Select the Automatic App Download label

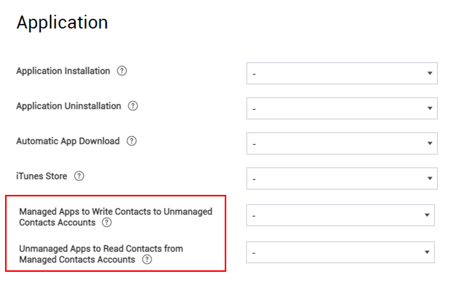point(68,141)
